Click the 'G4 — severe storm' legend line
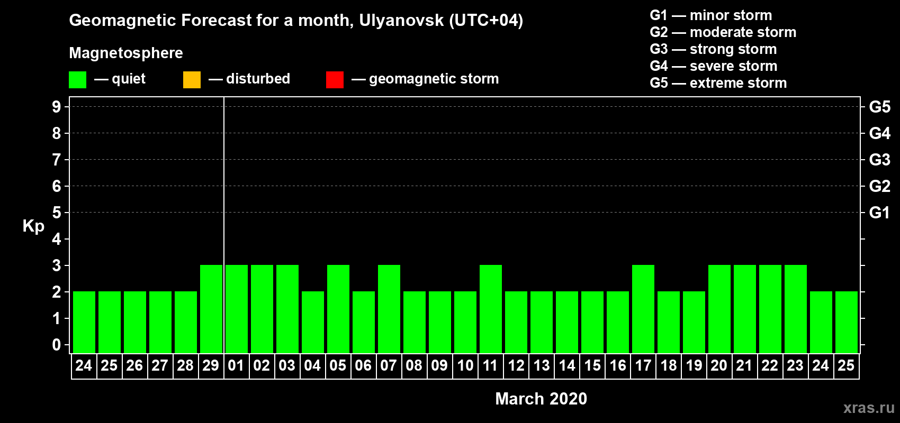The width and height of the screenshot is (900, 423). pyautogui.click(x=714, y=66)
